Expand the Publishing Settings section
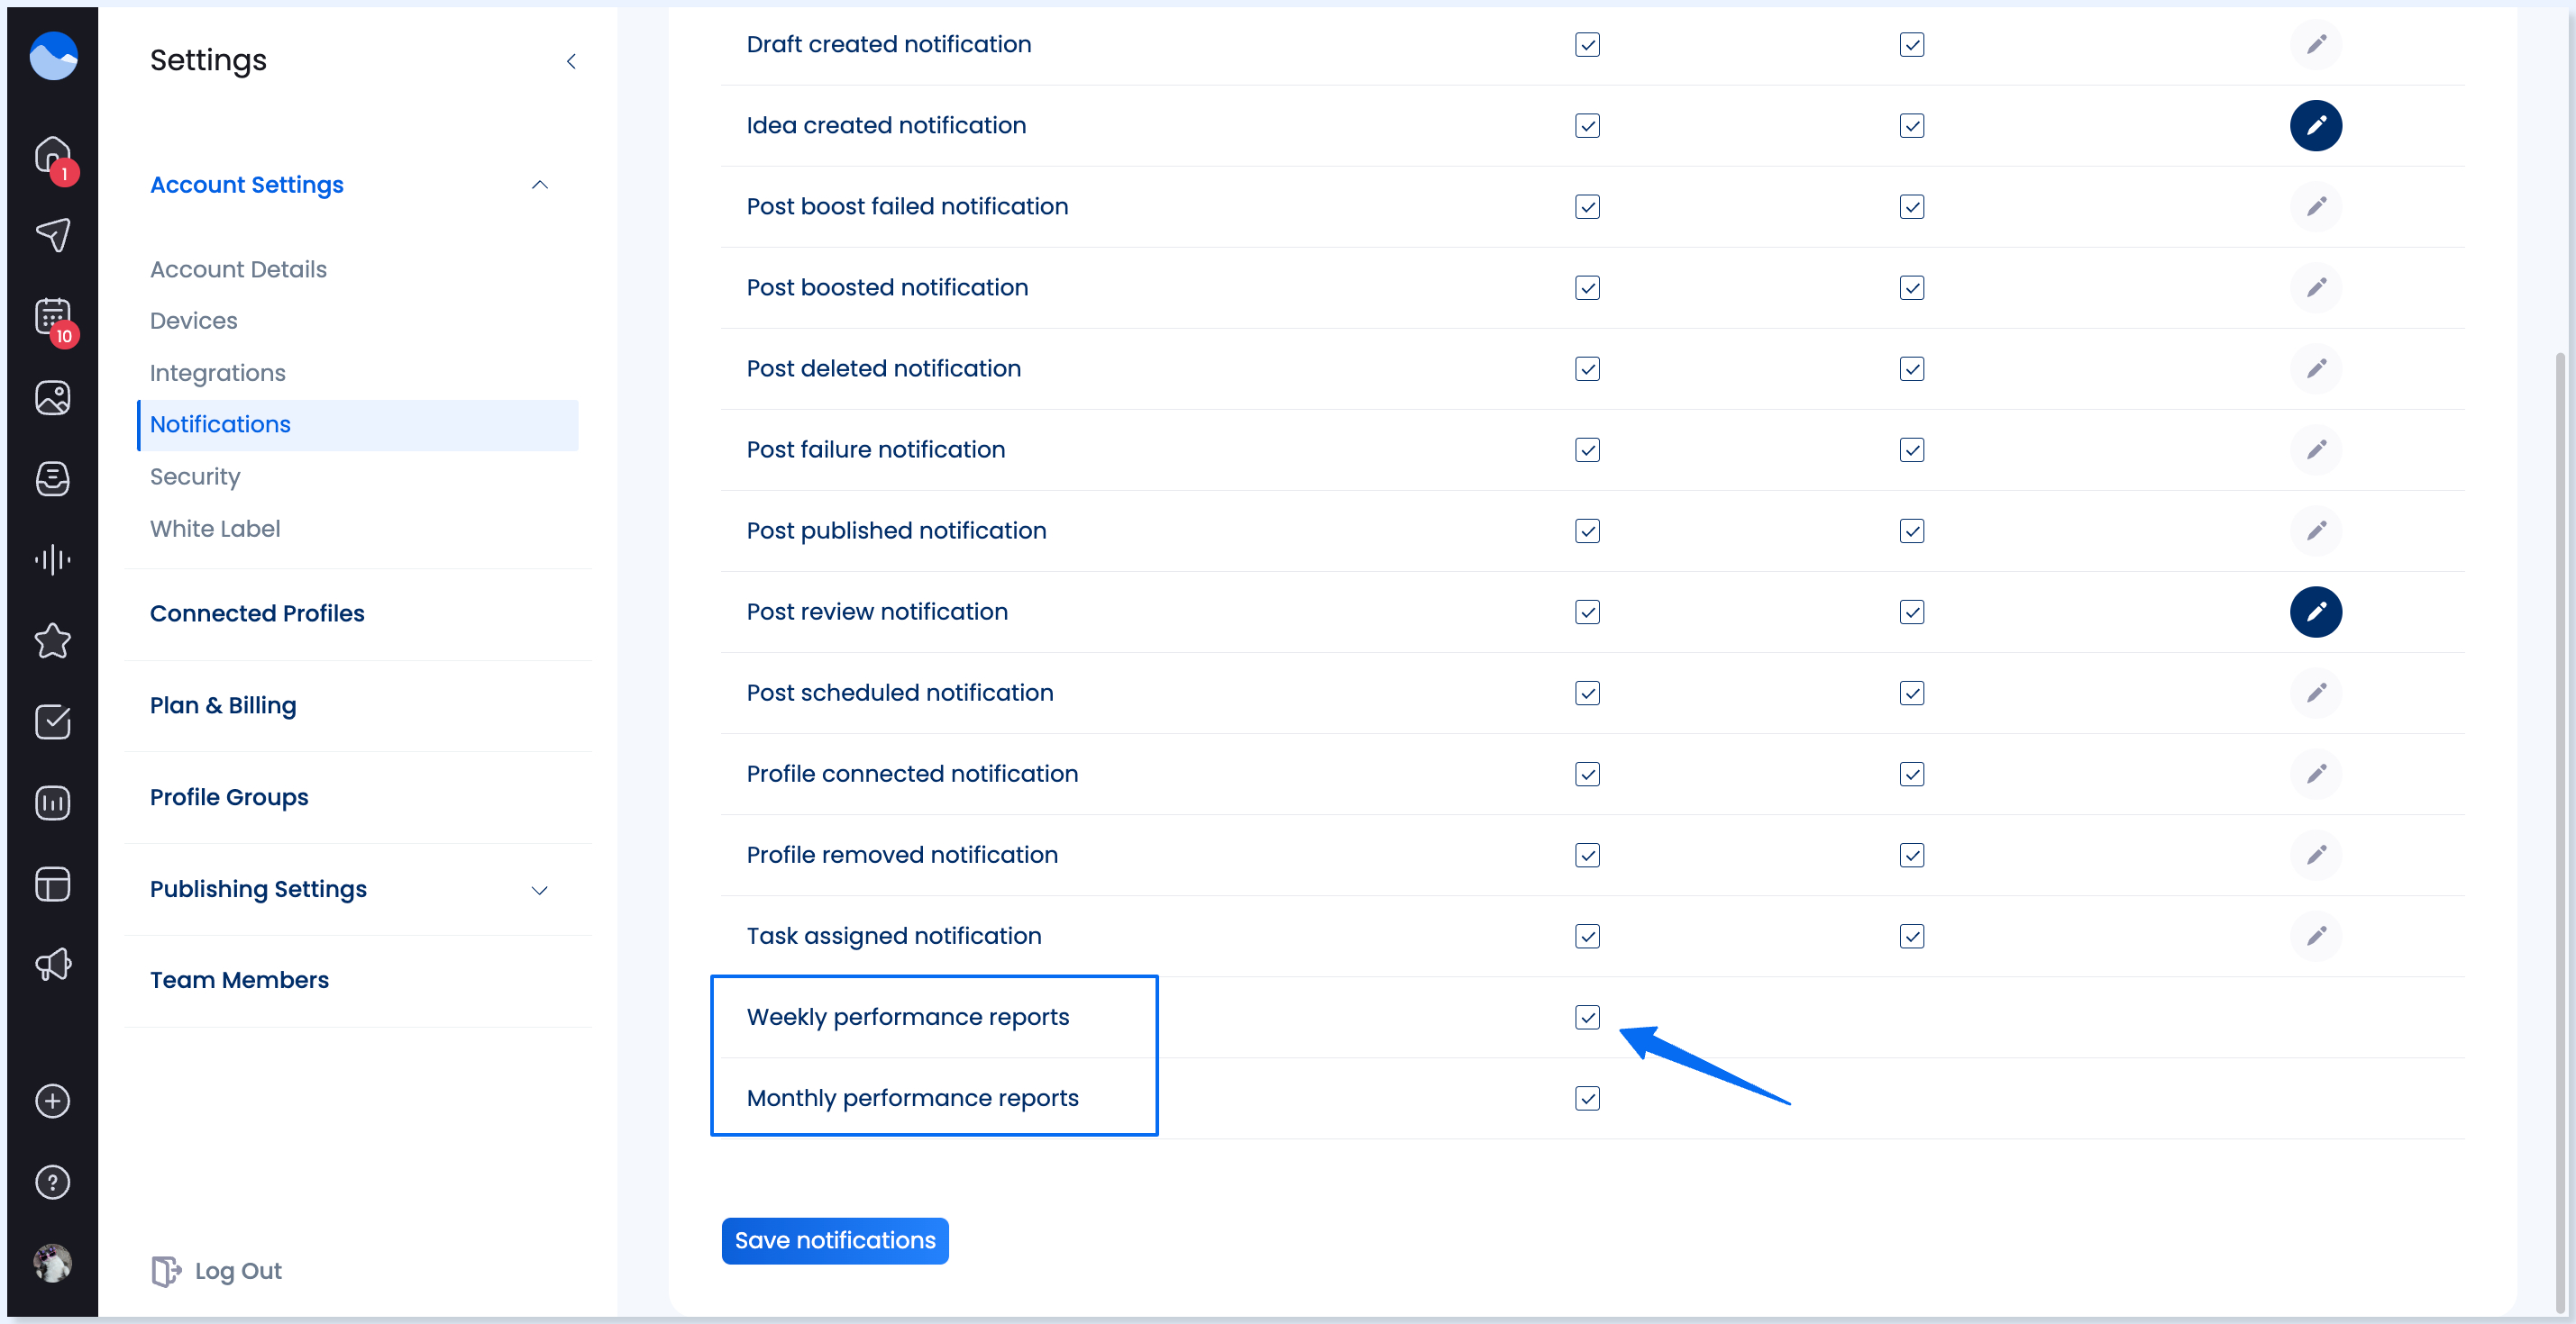The height and width of the screenshot is (1324, 2576). point(540,891)
